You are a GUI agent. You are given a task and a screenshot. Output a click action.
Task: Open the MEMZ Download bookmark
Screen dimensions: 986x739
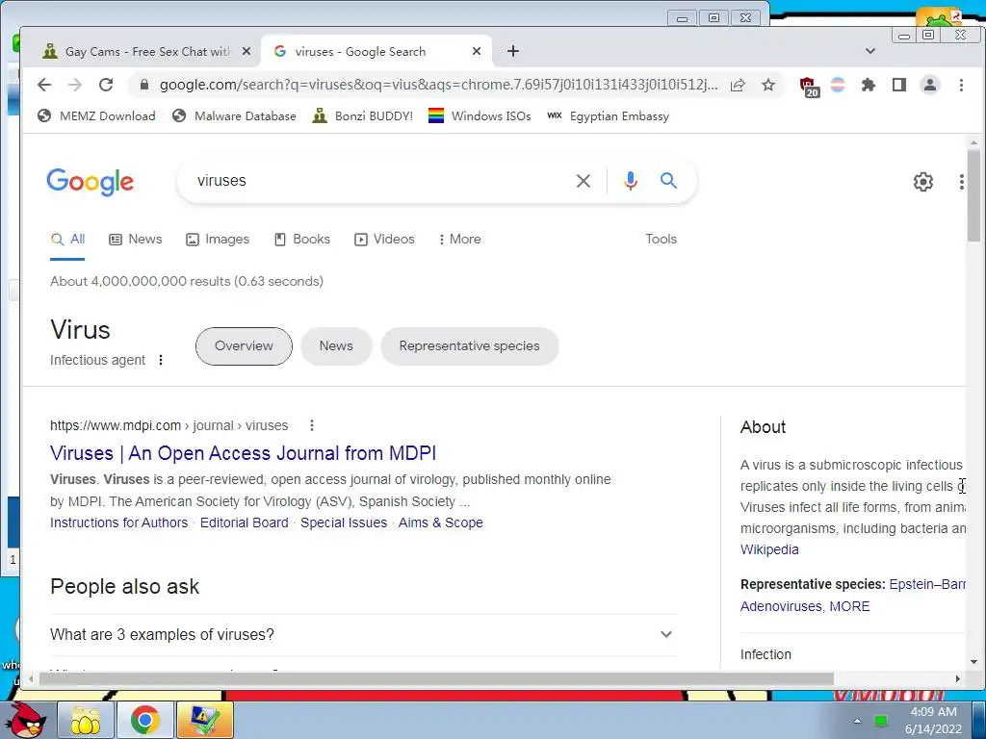[x=96, y=116]
